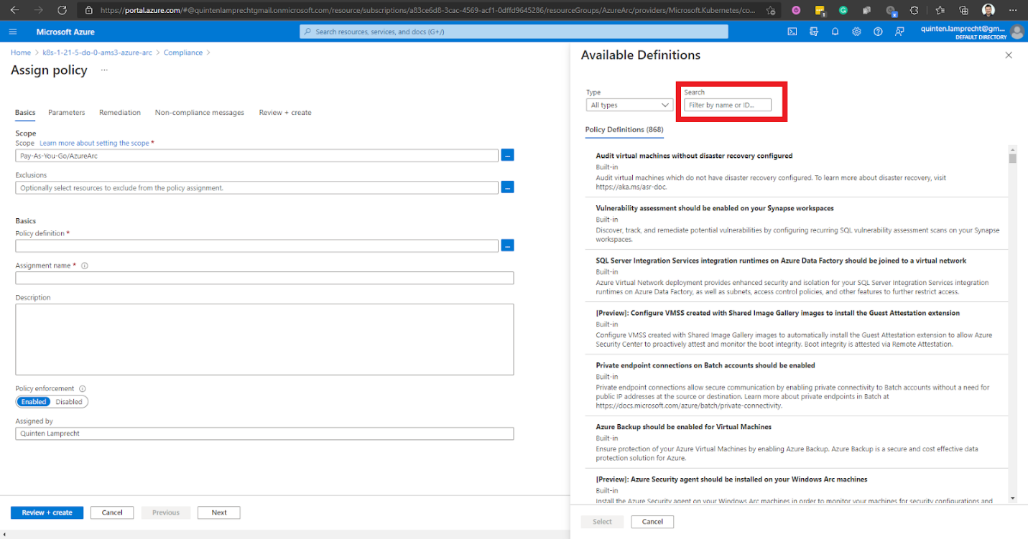Click the Description text area
1028x539 pixels.
(264, 339)
